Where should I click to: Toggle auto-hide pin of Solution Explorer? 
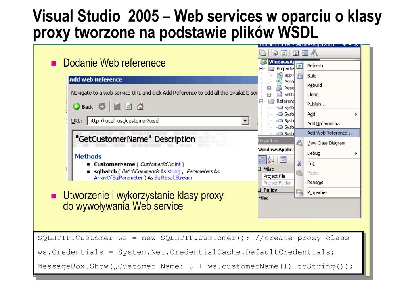(350, 45)
